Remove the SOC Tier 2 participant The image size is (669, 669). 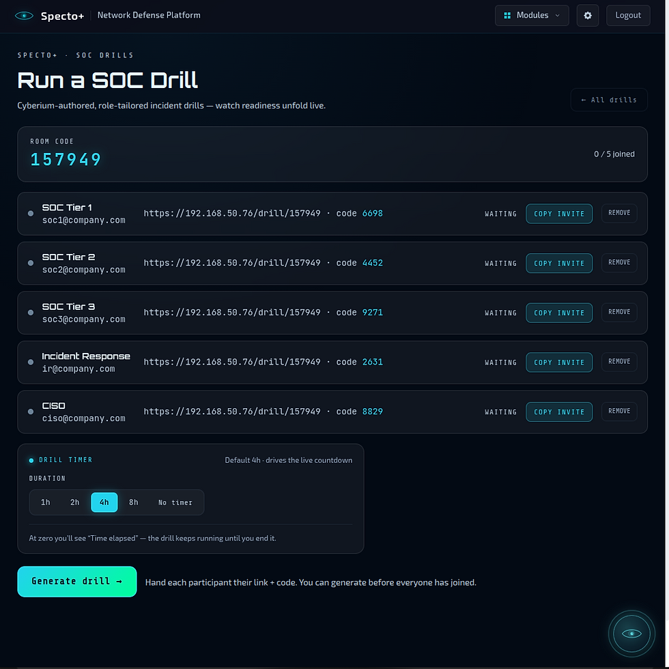click(x=619, y=262)
